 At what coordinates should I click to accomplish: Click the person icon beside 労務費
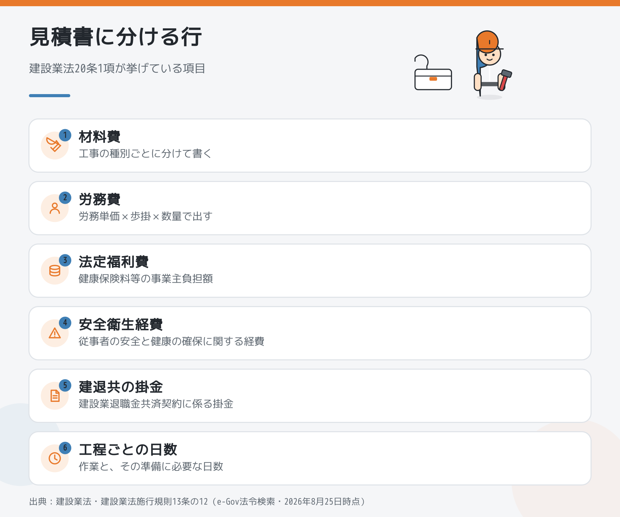pos(54,208)
